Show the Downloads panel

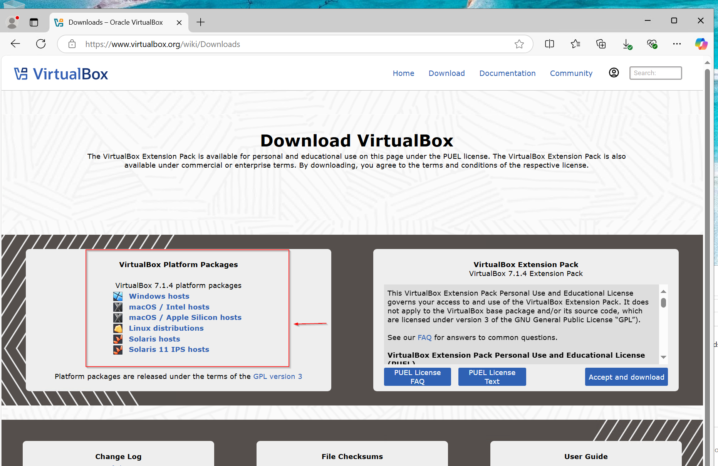(x=627, y=44)
